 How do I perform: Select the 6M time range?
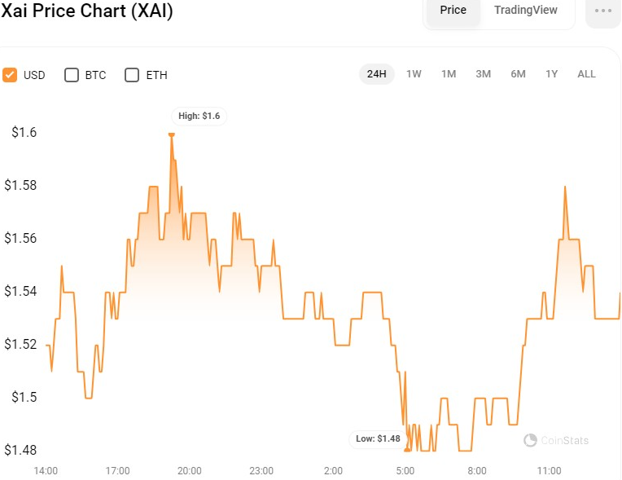(518, 74)
